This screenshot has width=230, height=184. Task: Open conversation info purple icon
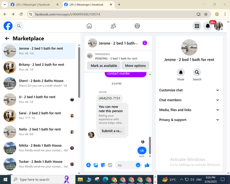pos(145,43)
